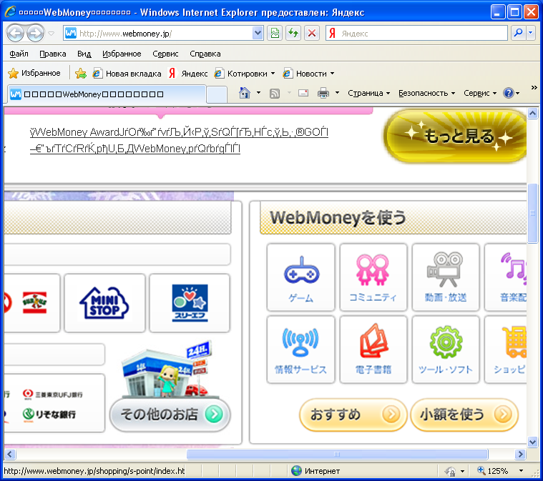The width and height of the screenshot is (543, 481).
Task: Click the RSS feeds icon
Action: (x=275, y=94)
